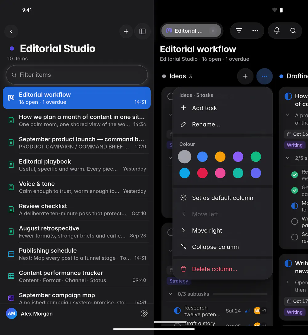The height and width of the screenshot is (335, 308).
Task: Pick the grey colour swatch
Action: click(184, 157)
